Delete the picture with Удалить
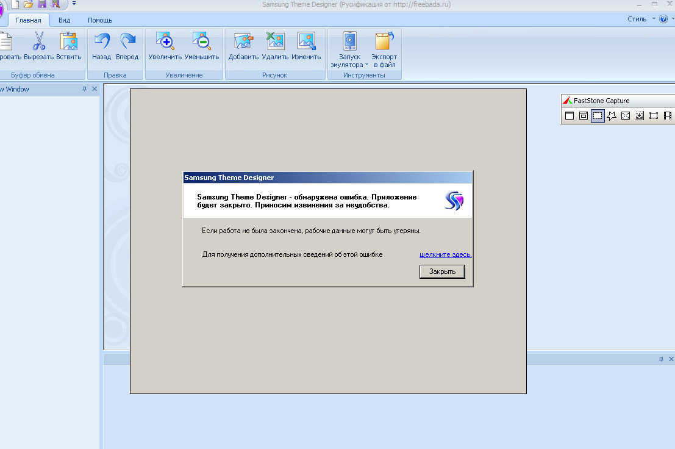The image size is (675, 449). pos(275,41)
